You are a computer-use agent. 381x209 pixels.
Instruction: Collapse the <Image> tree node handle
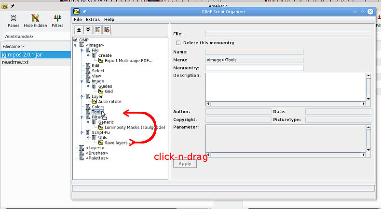(75, 45)
